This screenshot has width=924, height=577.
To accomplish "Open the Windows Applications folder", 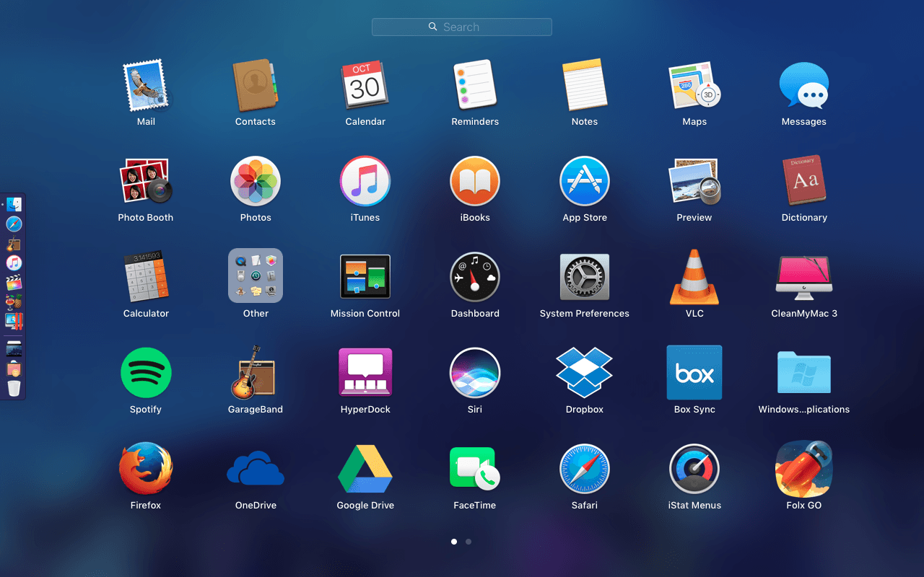I will point(804,373).
